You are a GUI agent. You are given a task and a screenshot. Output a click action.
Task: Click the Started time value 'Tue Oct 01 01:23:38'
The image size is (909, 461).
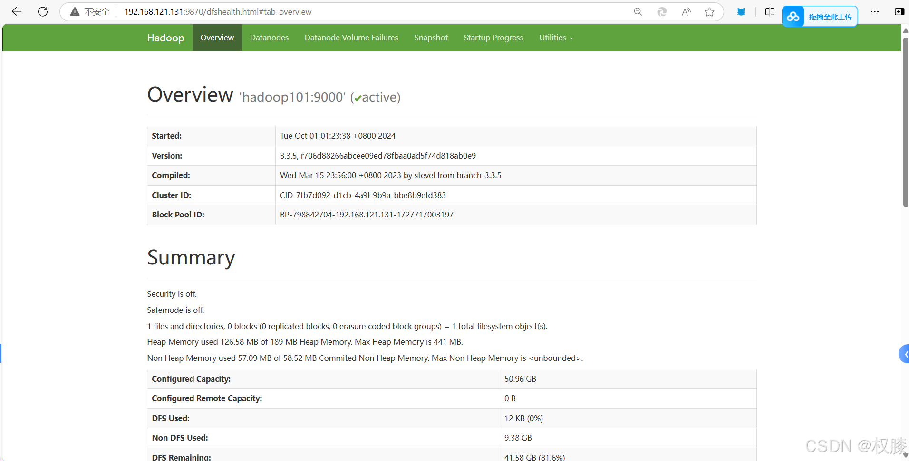(338, 136)
